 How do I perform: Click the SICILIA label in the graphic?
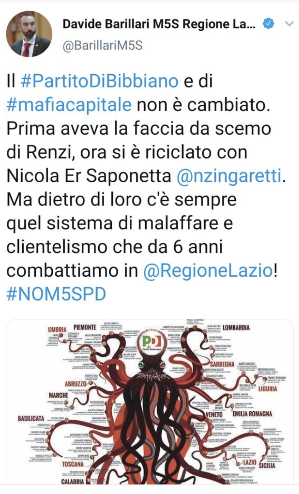click(x=267, y=465)
